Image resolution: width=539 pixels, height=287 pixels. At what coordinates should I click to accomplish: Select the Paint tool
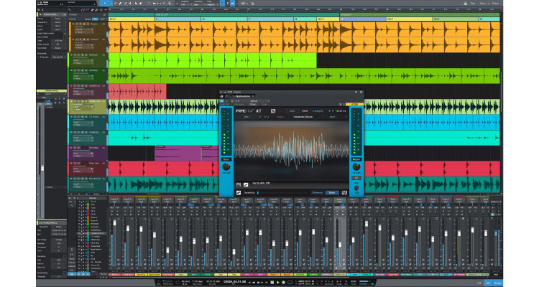point(125,3)
